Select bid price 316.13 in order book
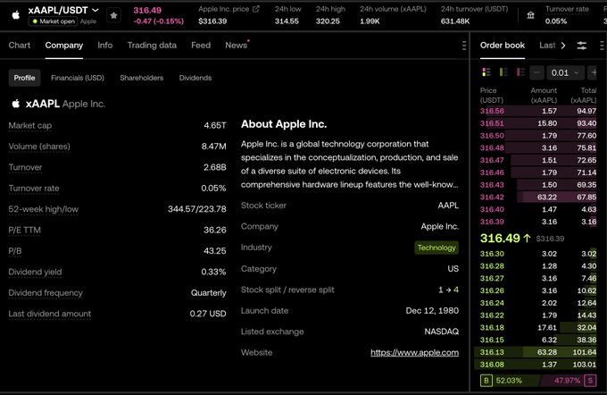The image size is (607, 395). click(492, 352)
